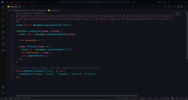Screen dimensions: 188x100
Task: Toggle the primary side bar visibility
Action: (162, 2)
